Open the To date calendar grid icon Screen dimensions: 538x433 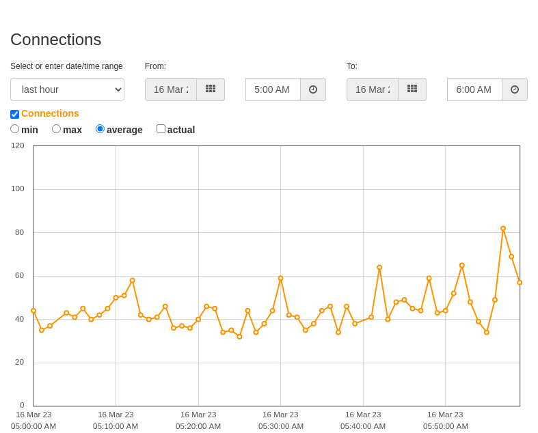[x=412, y=89]
